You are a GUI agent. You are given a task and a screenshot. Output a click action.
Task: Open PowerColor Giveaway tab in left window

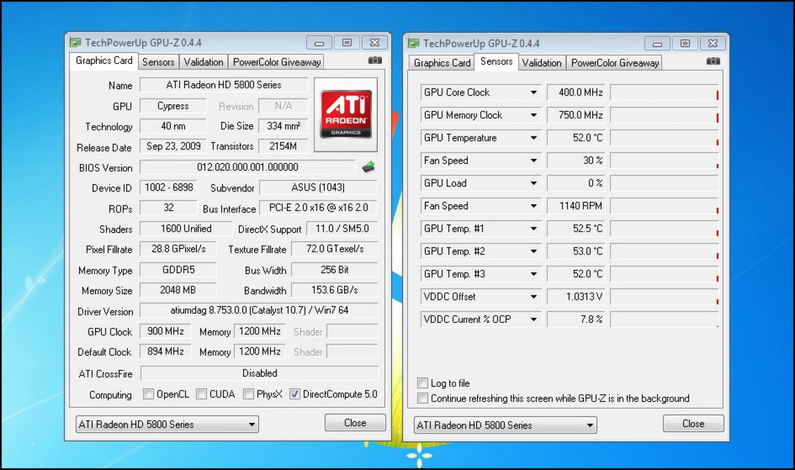[276, 62]
